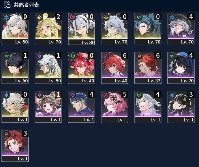Click fusion flame icon on Lv. 32 card
The height and width of the screenshot is (167, 199).
pyautogui.click(x=139, y=56)
